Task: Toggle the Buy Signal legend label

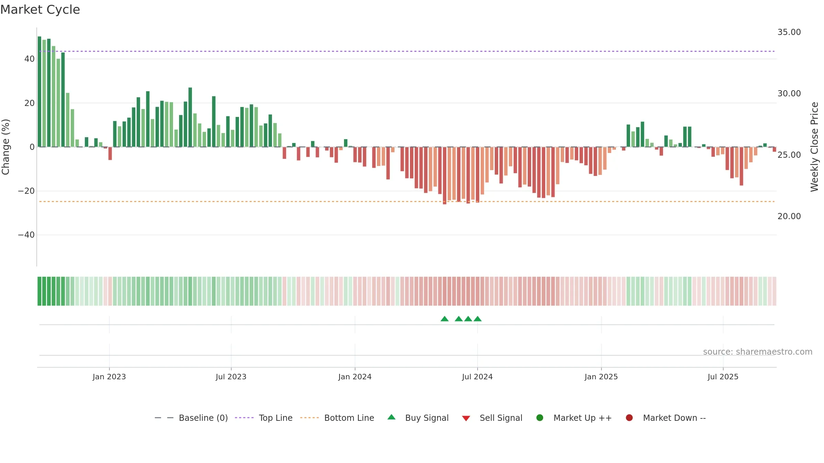Action: (427, 418)
